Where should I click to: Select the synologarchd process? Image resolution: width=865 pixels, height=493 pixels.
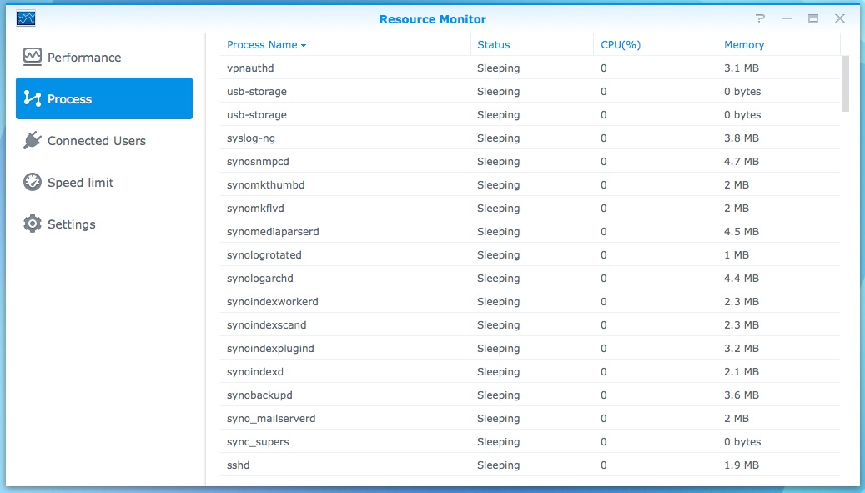[x=530, y=278]
